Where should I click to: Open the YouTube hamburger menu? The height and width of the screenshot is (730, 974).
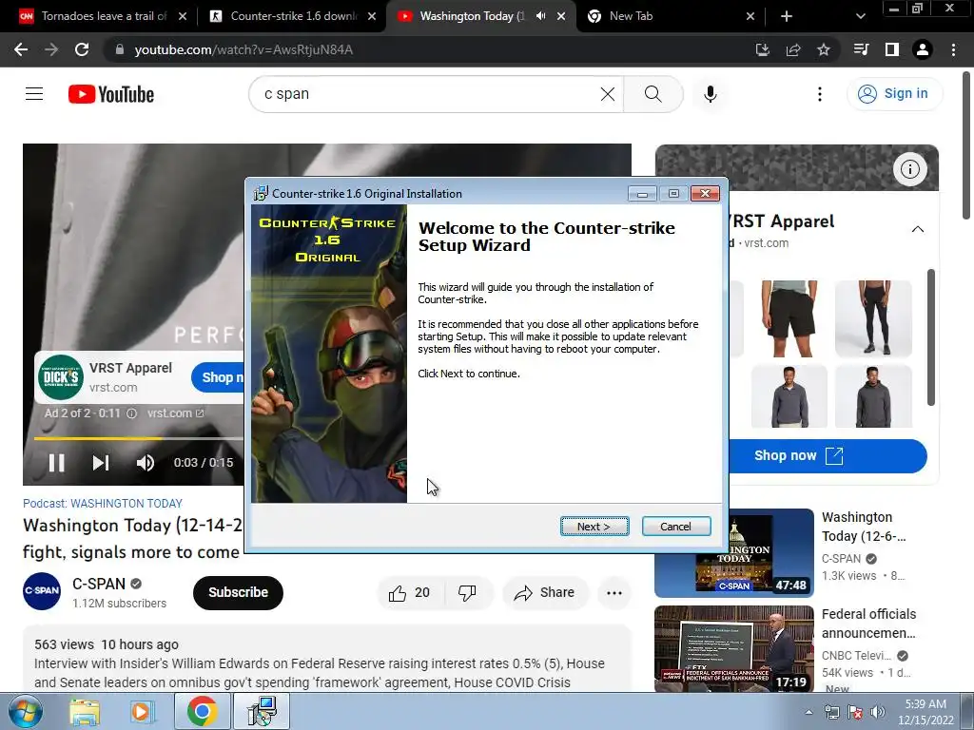[x=34, y=94]
